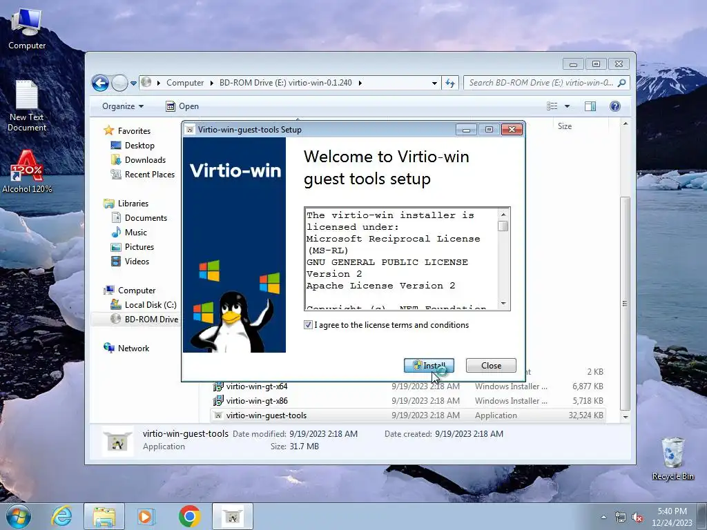Open the view options dropdown arrow

[568, 106]
